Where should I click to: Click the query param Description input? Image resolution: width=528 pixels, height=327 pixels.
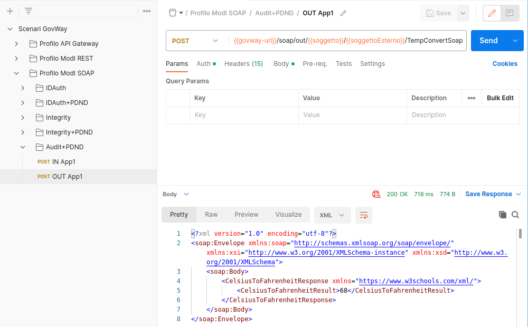coord(463,115)
